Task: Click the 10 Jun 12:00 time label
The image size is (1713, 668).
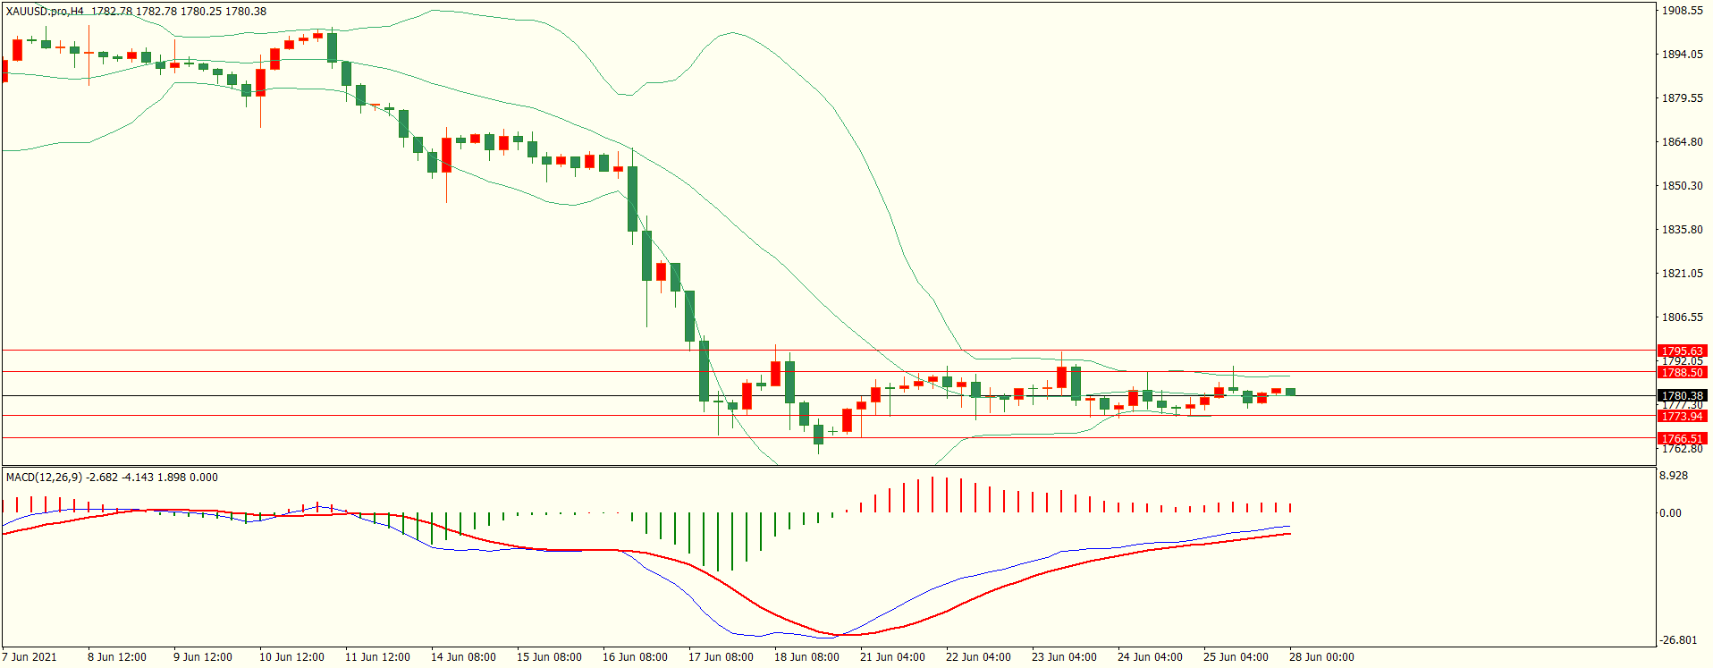Action: click(291, 657)
